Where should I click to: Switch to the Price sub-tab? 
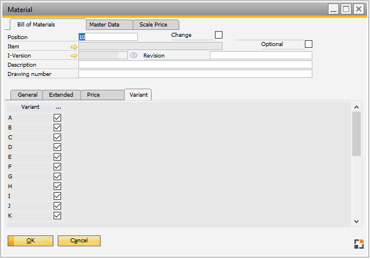tap(93, 94)
